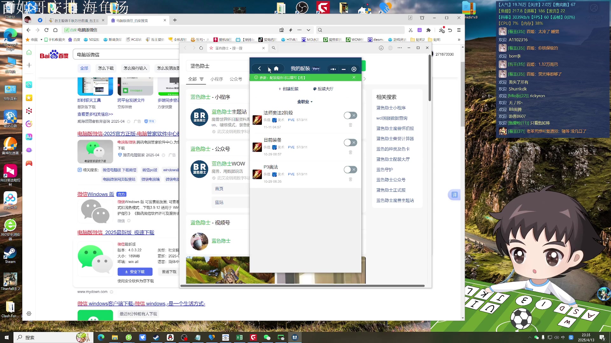The height and width of the screenshot is (343, 611).
Task: Enable the 目前装备 loadout toggle
Action: [x=350, y=143]
